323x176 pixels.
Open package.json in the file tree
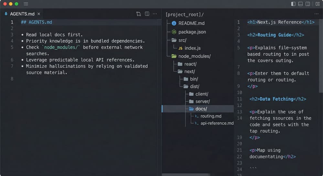[192, 32]
